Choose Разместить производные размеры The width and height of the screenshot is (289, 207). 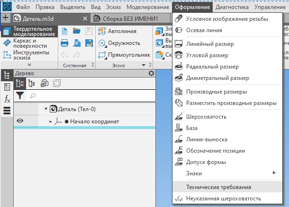coord(227,103)
